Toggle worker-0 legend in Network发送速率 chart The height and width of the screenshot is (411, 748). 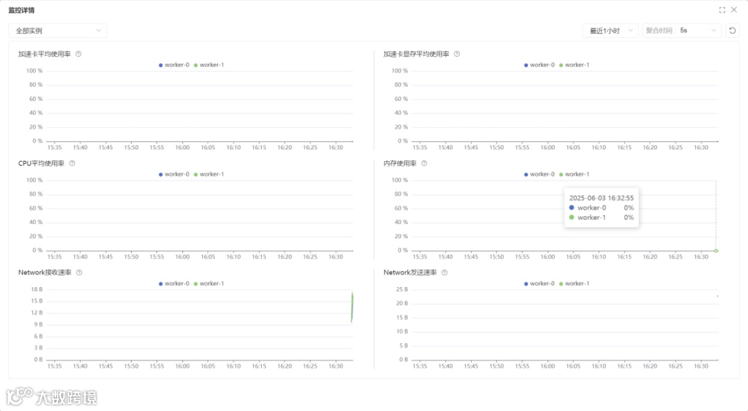point(539,283)
